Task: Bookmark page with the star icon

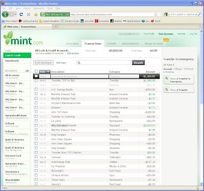Action: pos(156,14)
